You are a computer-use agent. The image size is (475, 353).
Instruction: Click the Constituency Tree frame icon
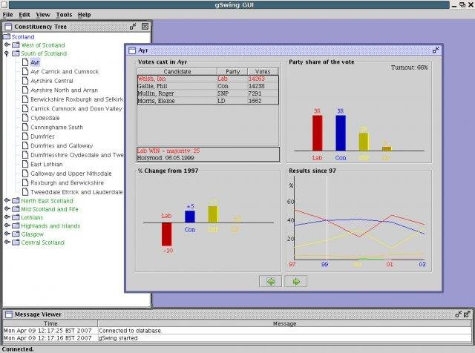coord(8,27)
